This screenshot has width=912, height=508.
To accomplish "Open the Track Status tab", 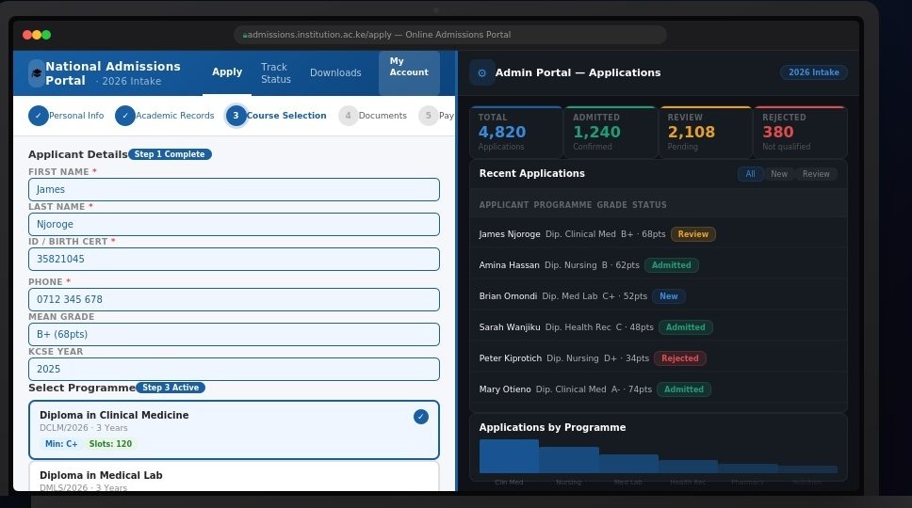I will point(275,73).
